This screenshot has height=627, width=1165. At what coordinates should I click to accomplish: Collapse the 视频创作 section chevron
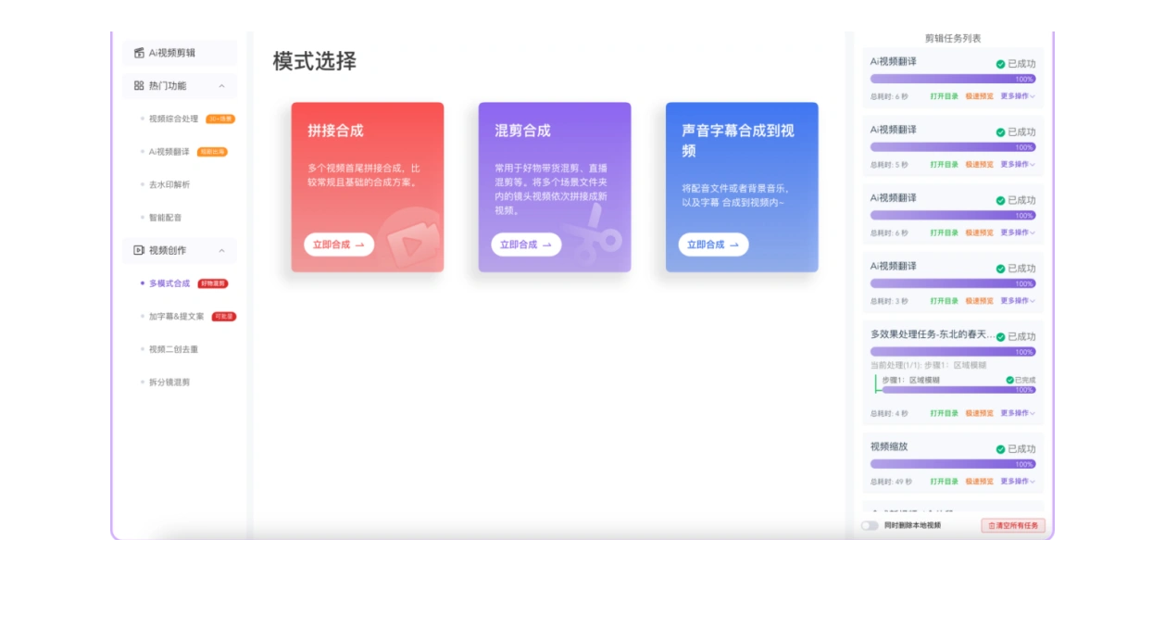pyautogui.click(x=221, y=251)
